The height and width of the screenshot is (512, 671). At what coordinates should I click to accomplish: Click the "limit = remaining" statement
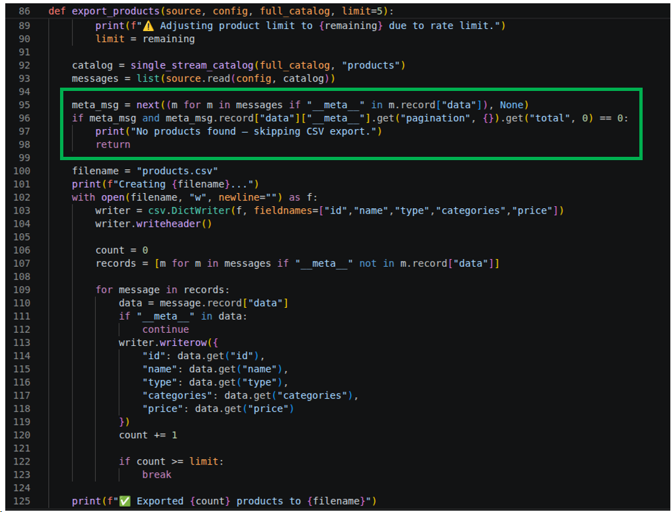[x=145, y=39]
